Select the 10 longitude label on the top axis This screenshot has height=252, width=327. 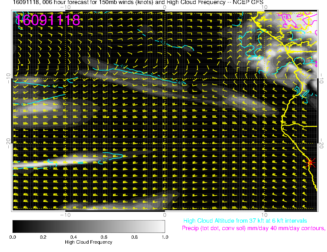264,7
